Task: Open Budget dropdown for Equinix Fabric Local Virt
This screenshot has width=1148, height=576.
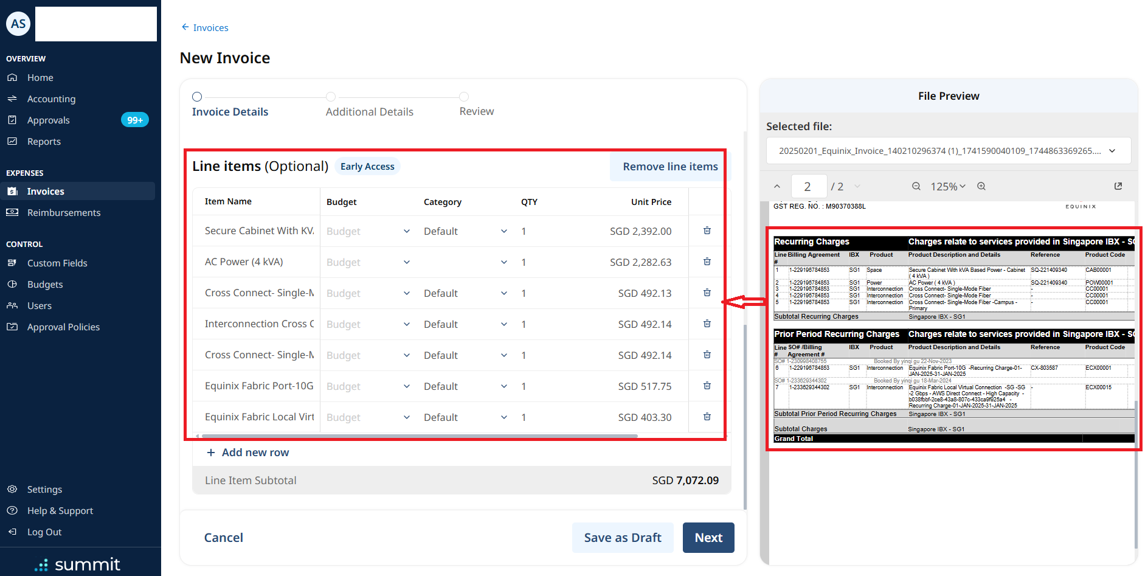Action: pos(368,417)
